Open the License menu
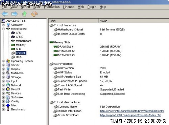 [69, 7]
